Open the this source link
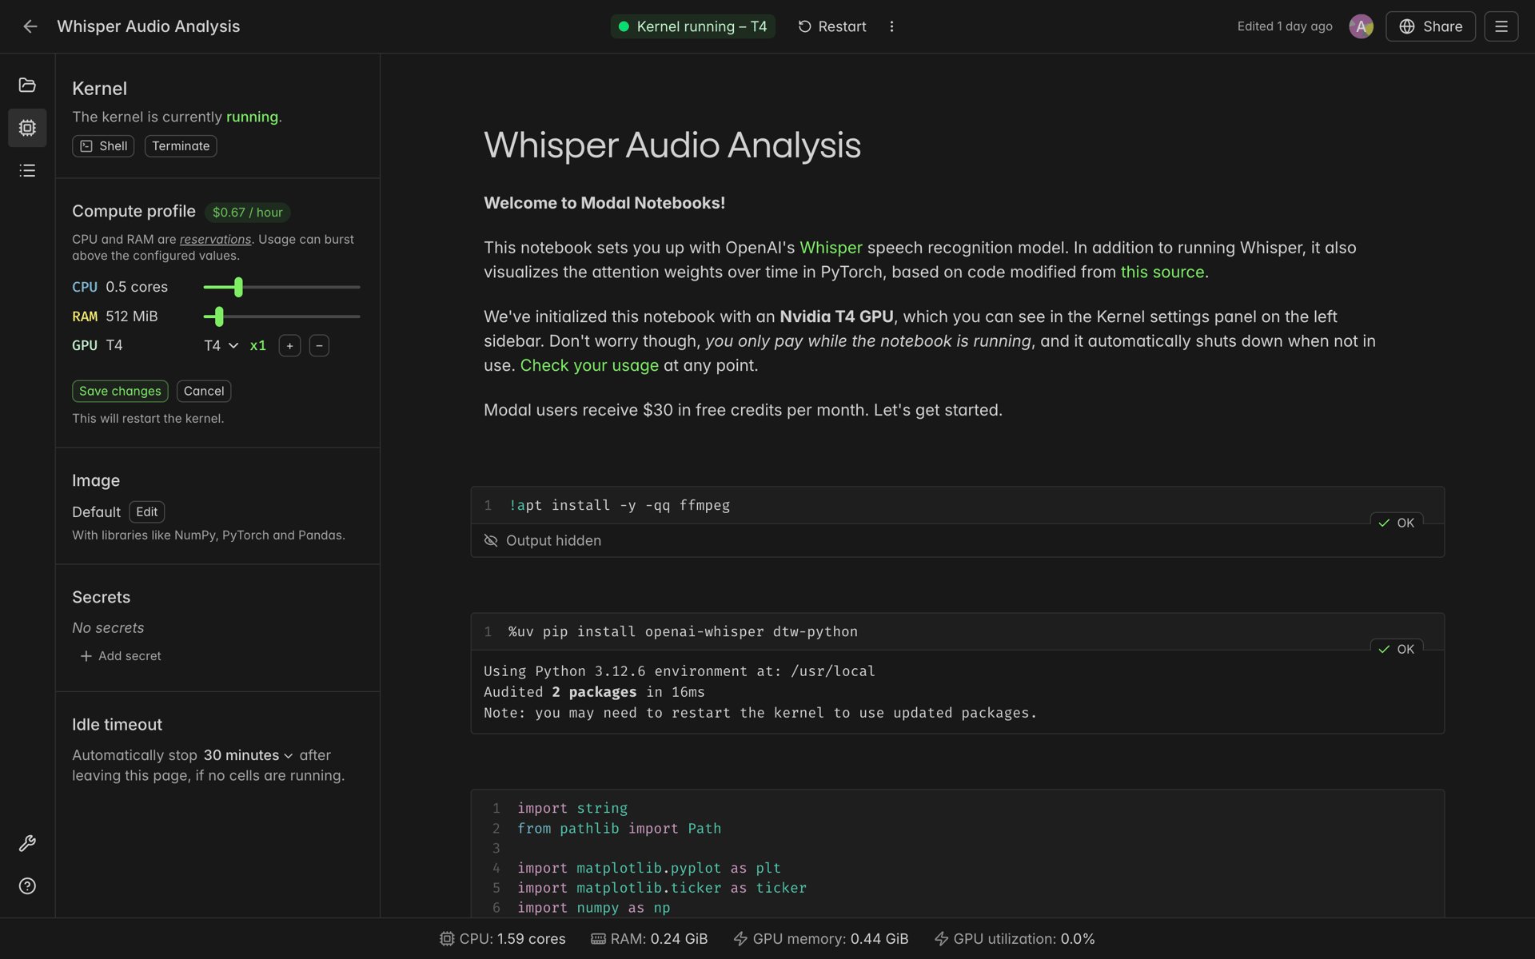 tap(1162, 272)
